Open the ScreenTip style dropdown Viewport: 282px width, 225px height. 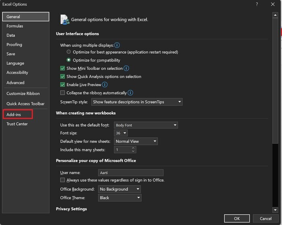click(137, 102)
